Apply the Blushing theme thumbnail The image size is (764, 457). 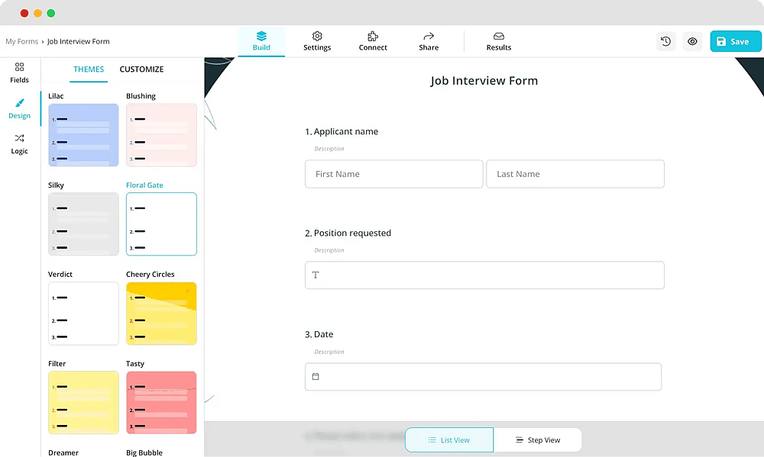click(x=161, y=135)
